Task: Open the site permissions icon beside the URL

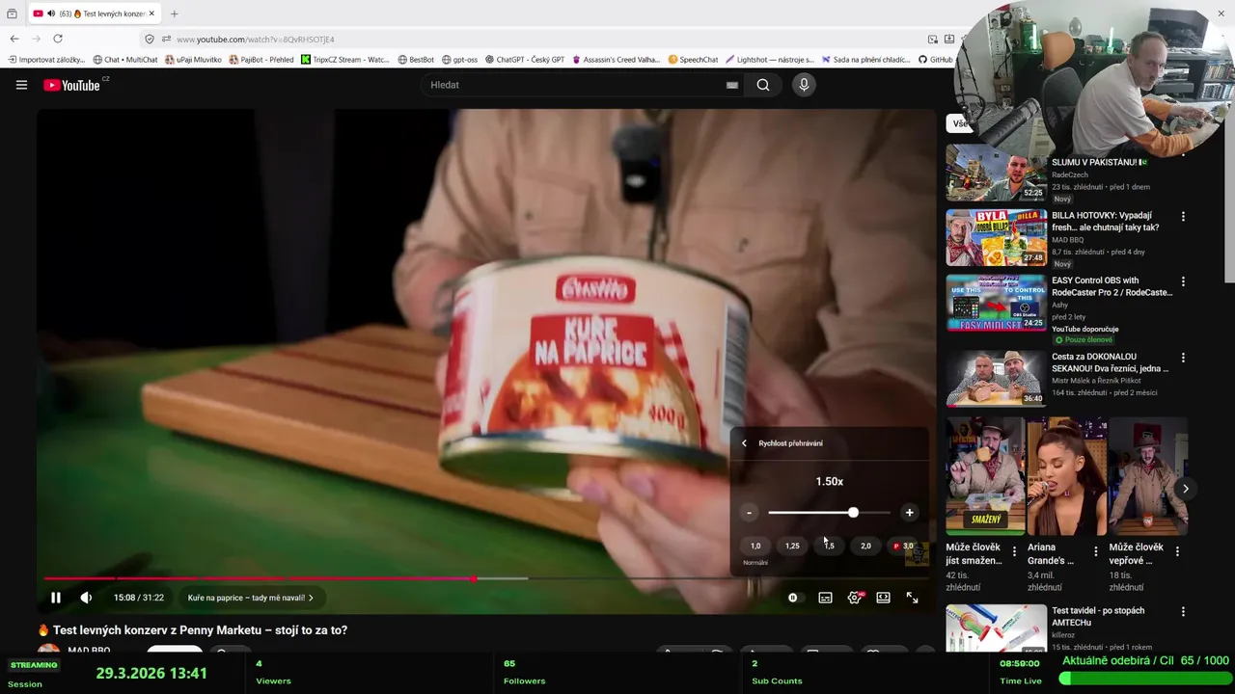Action: pos(166,40)
